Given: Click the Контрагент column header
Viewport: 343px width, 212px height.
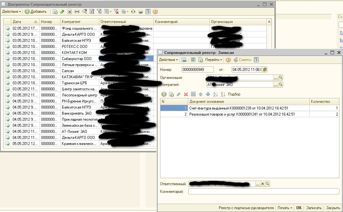Looking at the screenshot, I should 80,22.
